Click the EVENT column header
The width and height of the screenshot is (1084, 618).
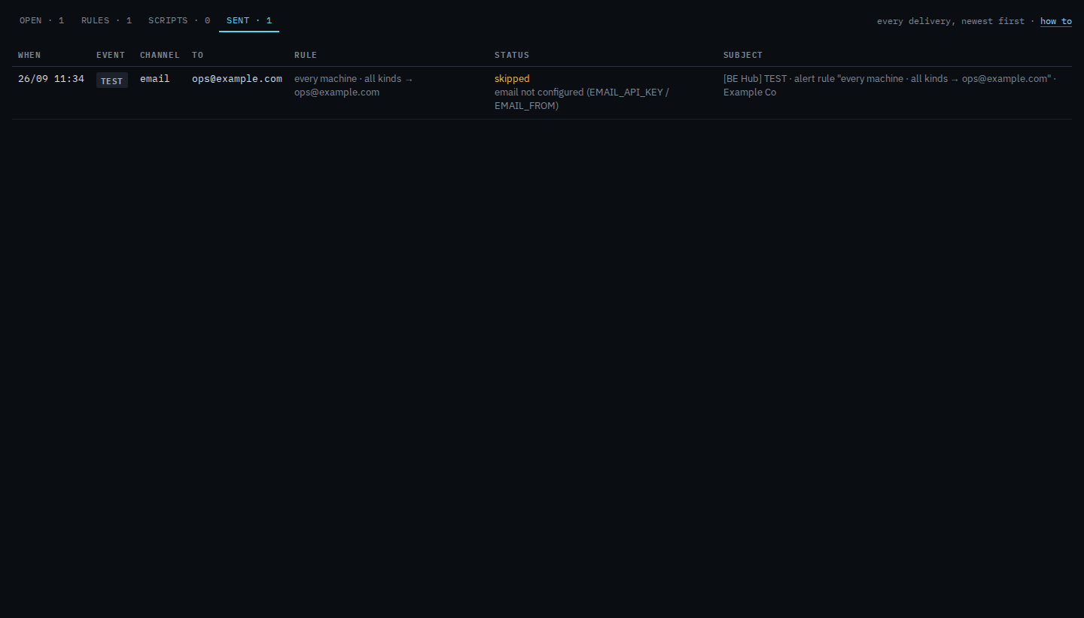click(x=110, y=55)
